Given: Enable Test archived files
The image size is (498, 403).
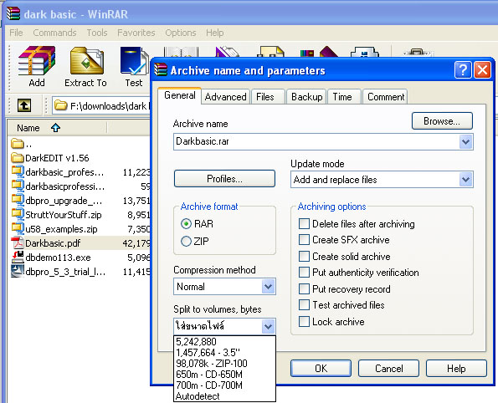Looking at the screenshot, I should pos(304,305).
